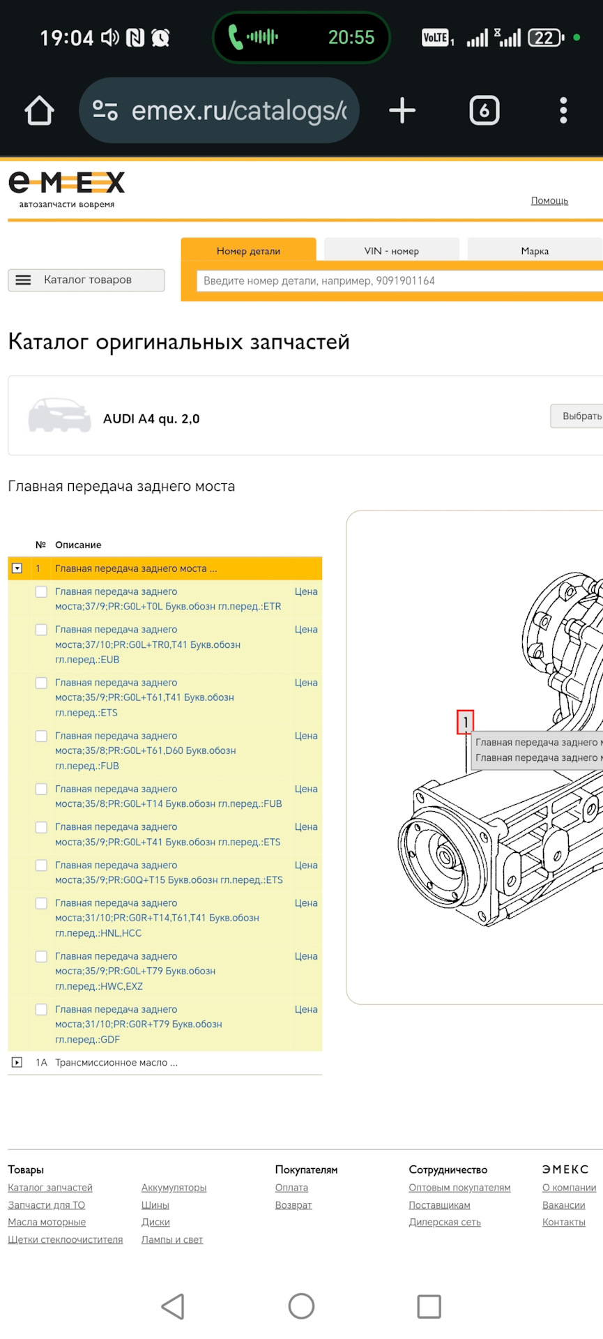Open Каталог запчастей footer link
Viewport: 603px width, 1339px height.
click(x=50, y=1188)
